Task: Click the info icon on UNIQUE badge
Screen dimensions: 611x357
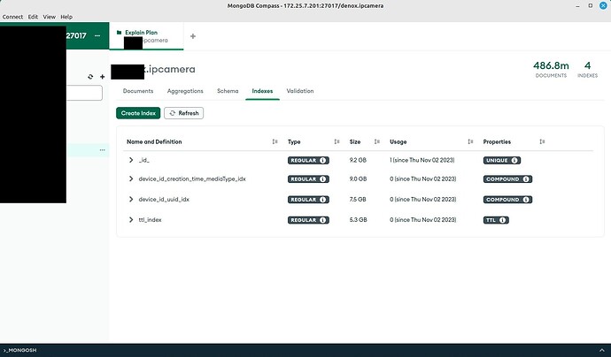Action: tap(515, 160)
